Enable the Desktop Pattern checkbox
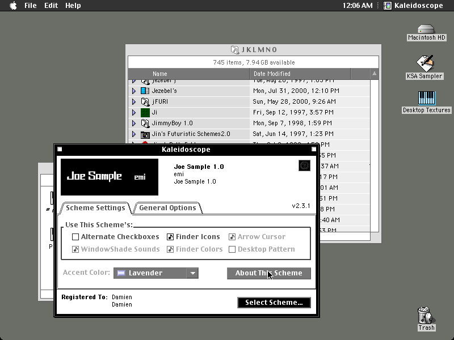This screenshot has height=340, width=454. click(x=232, y=249)
